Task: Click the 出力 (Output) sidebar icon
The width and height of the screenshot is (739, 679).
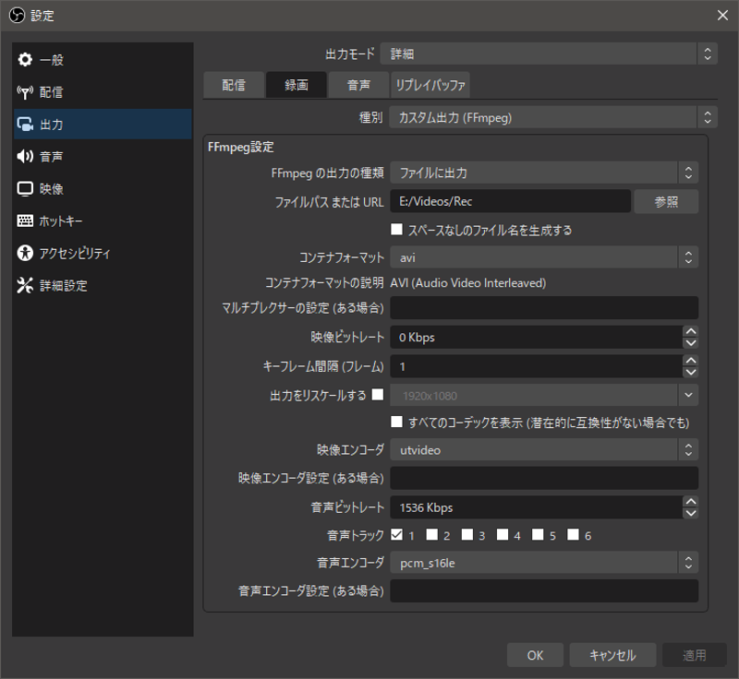Action: pos(25,125)
